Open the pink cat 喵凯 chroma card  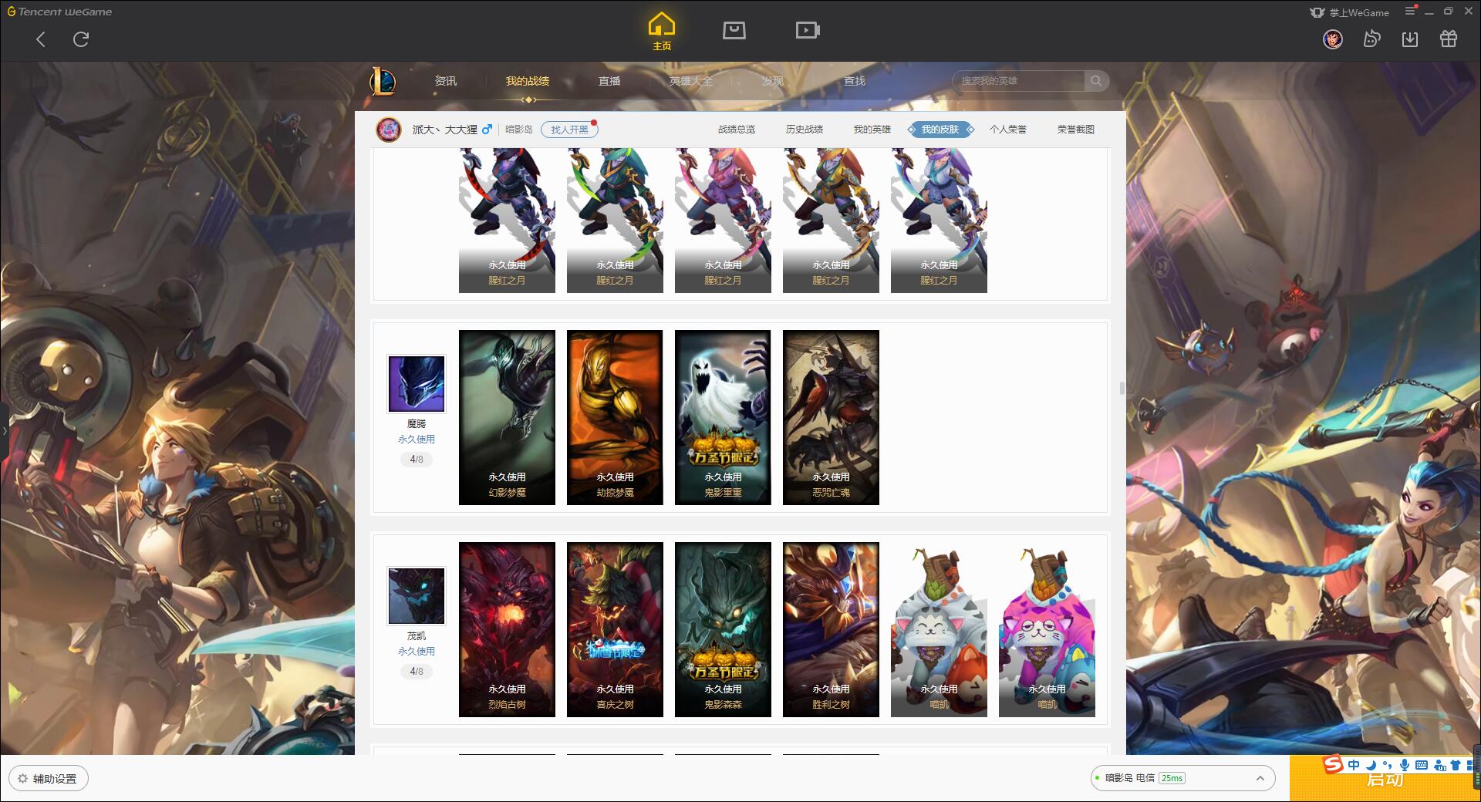[1047, 629]
